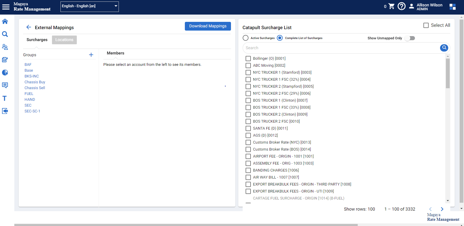Check BANDING CHARGES [1006] checkbox
464x226 pixels.
coord(248,170)
